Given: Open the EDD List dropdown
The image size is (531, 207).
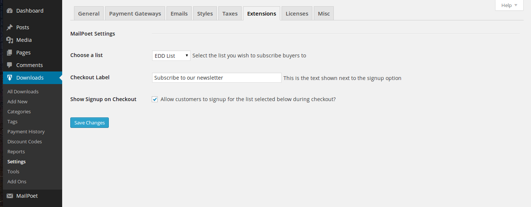Looking at the screenshot, I should 171,56.
